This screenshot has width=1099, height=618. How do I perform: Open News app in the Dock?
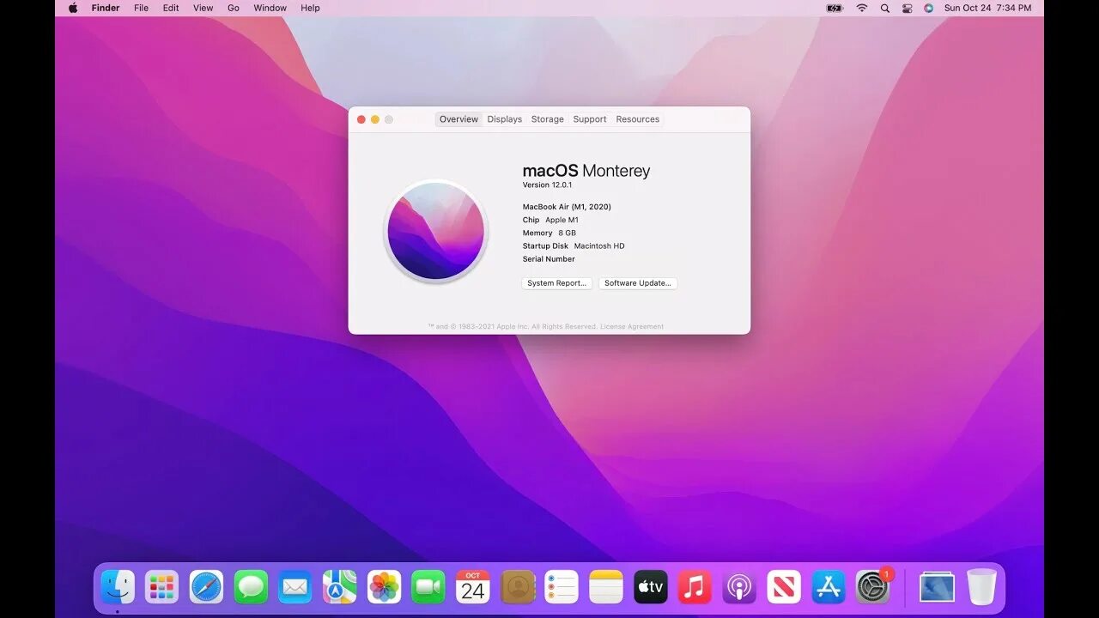784,587
